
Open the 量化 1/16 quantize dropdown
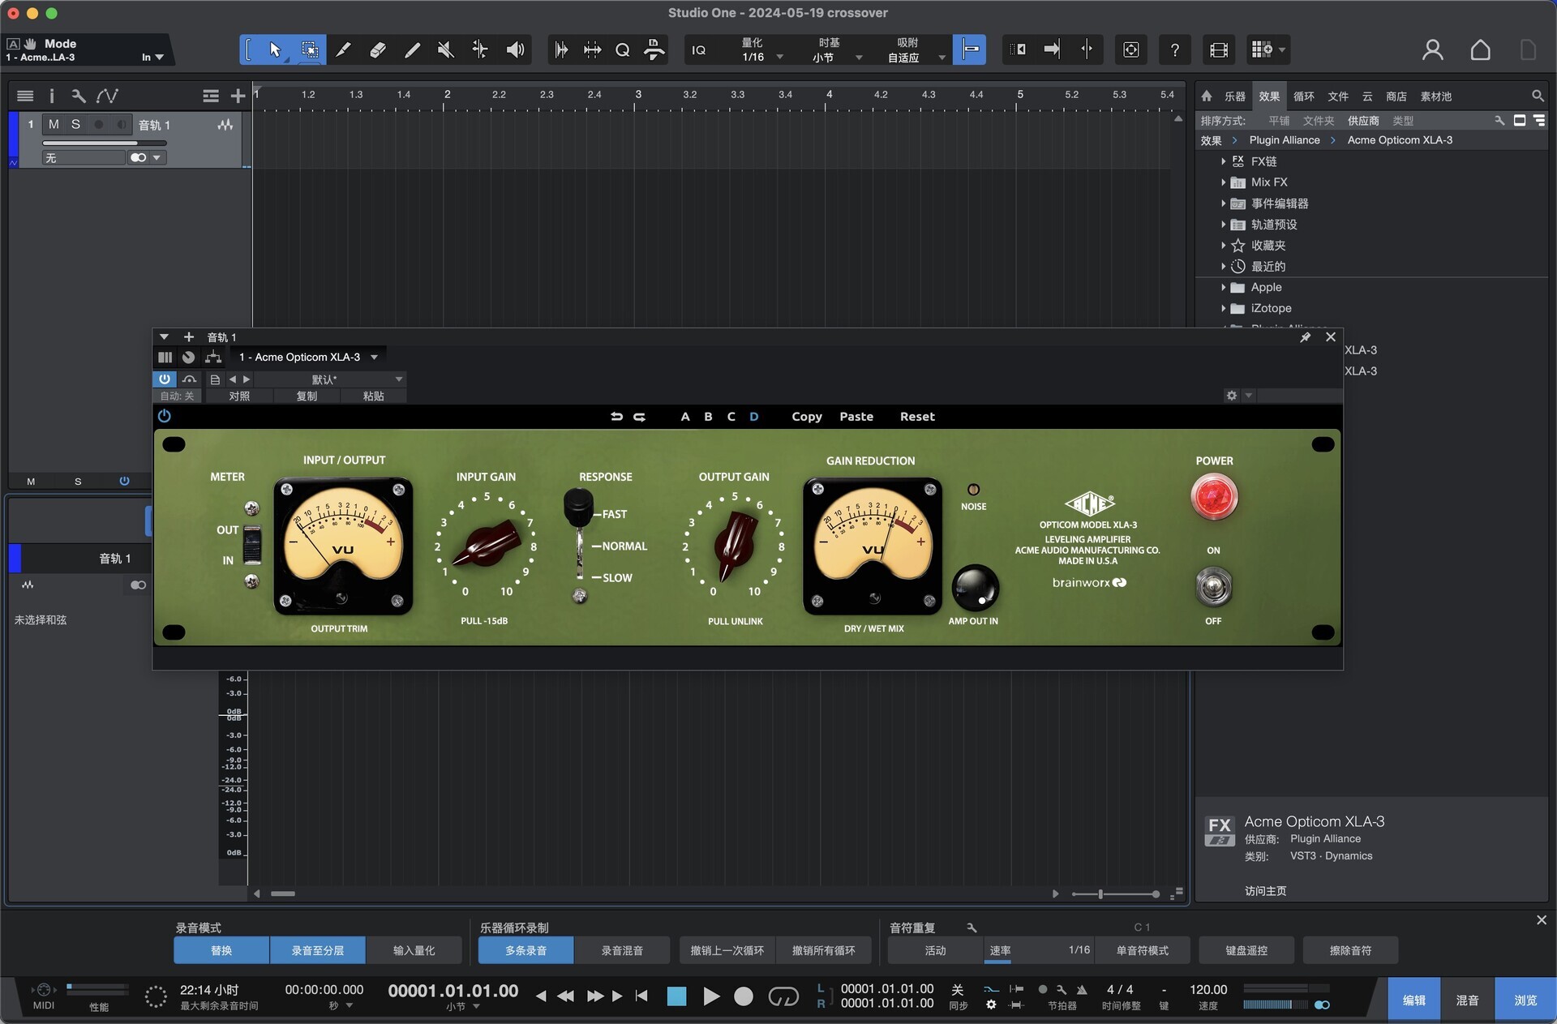(762, 50)
